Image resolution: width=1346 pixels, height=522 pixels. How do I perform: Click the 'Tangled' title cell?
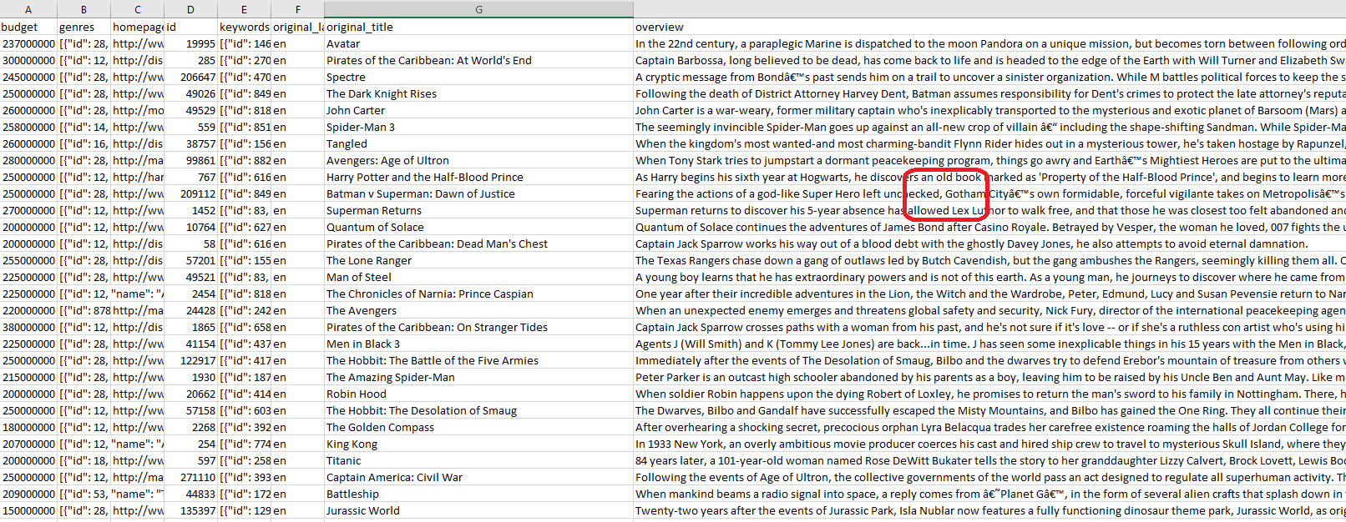[x=347, y=143]
